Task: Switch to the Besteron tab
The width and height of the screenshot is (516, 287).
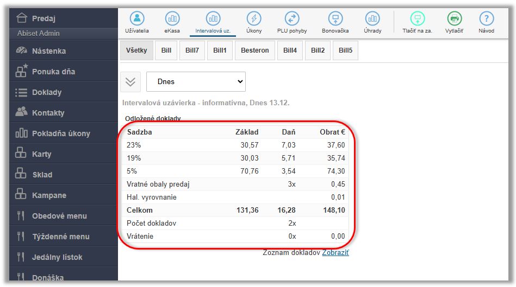Action: [254, 50]
